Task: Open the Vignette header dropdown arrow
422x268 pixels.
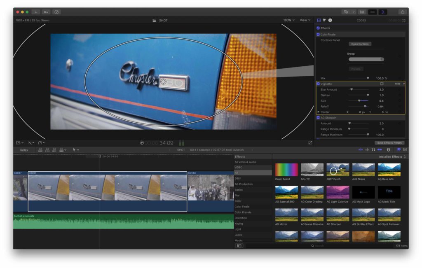Action: click(404, 84)
